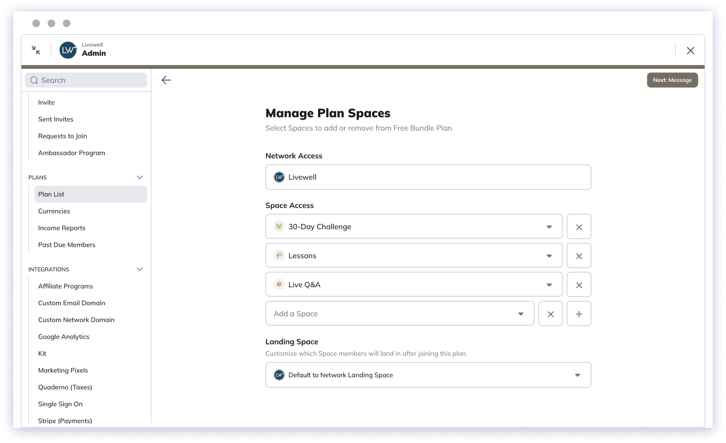Remove the Lessons space with its X
Viewport: 726px width, 443px height.
tap(579, 255)
